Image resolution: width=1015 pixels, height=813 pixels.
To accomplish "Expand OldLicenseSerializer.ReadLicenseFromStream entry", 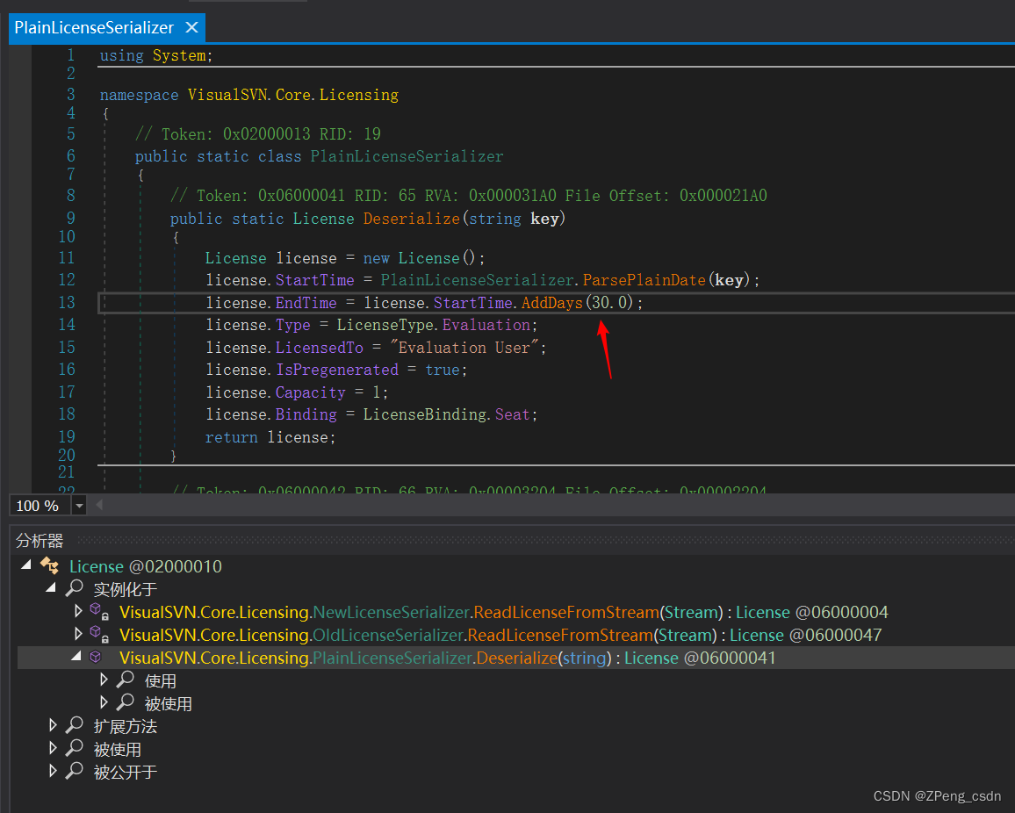I will tap(78, 633).
